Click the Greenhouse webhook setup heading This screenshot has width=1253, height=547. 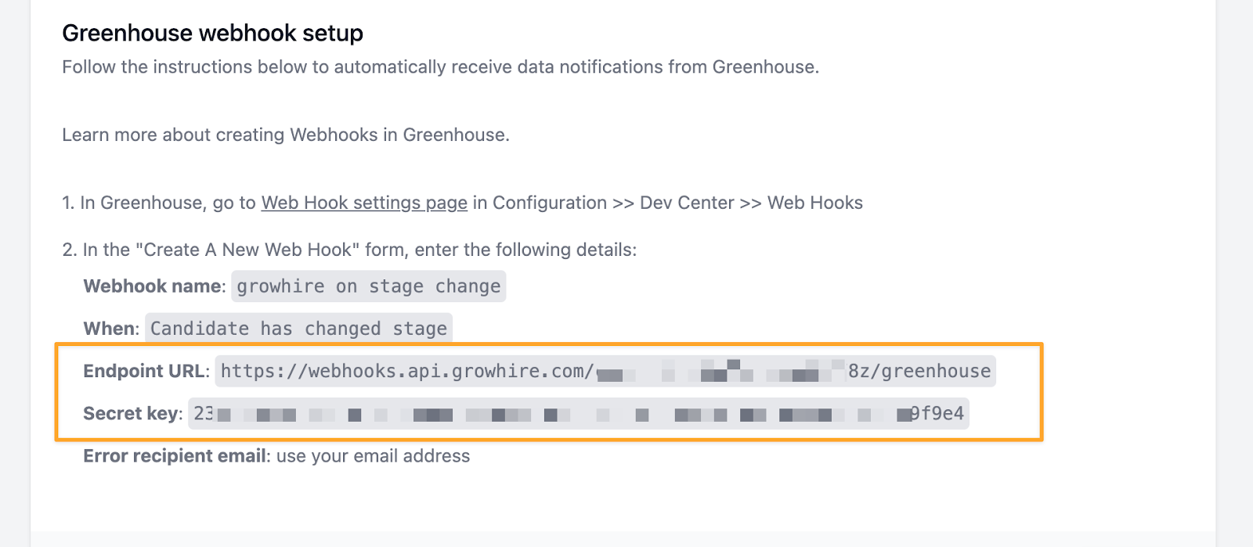click(212, 33)
